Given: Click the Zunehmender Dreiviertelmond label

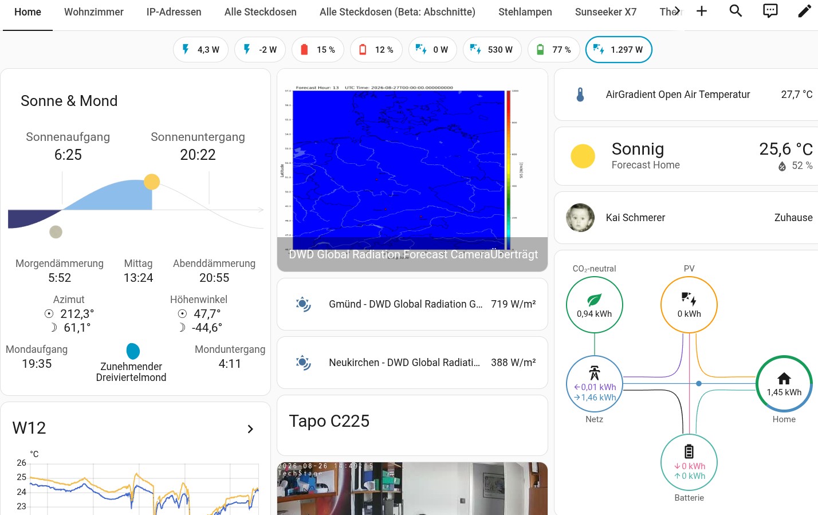Looking at the screenshot, I should (131, 372).
